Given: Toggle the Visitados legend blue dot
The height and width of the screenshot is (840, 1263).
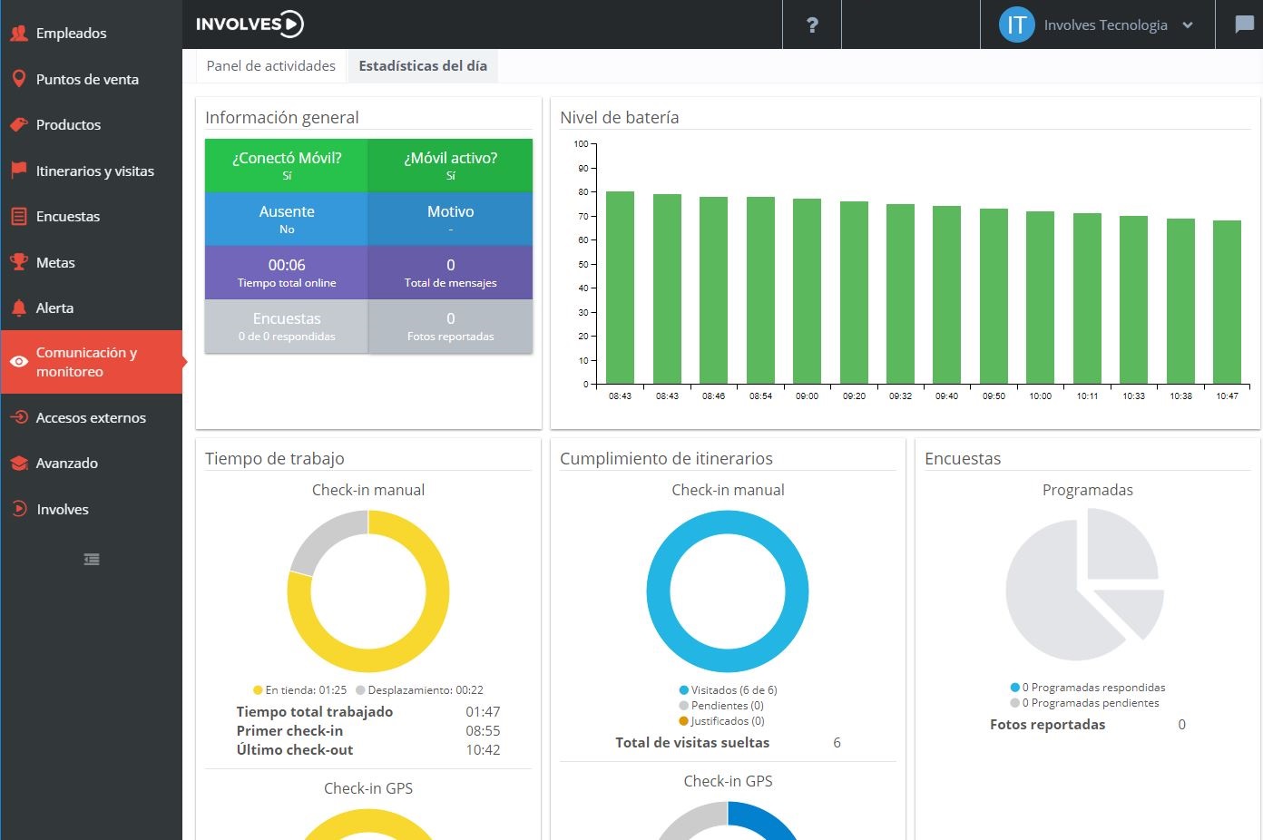Looking at the screenshot, I should coord(683,690).
